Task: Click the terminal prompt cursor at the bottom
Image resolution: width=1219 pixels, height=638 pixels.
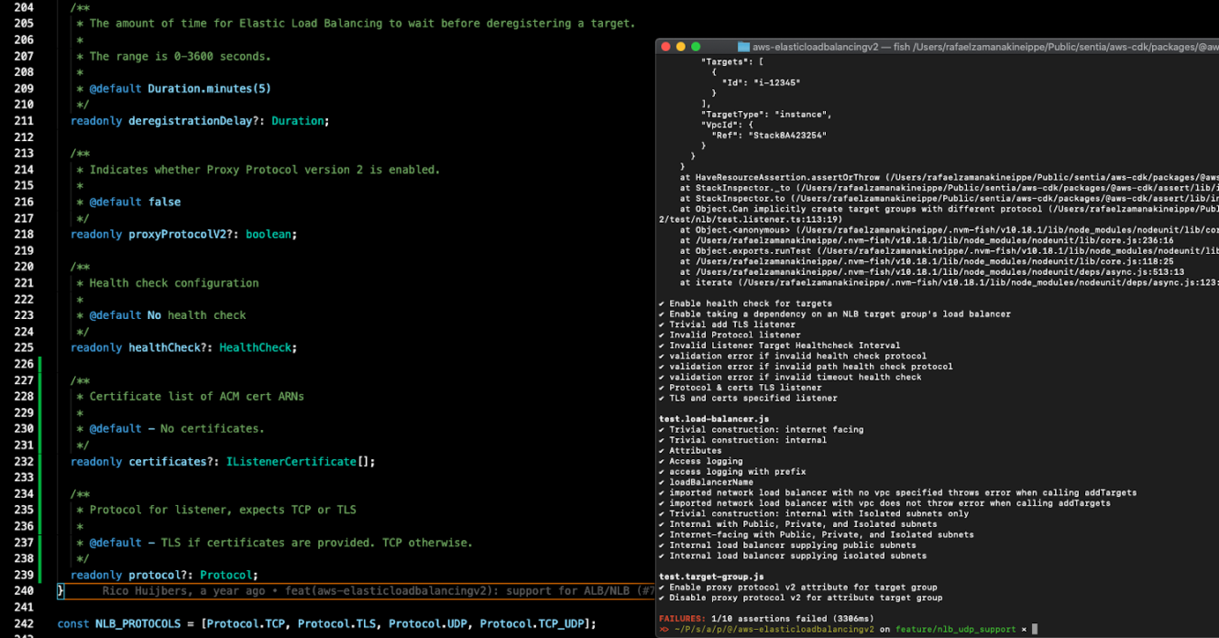Action: (x=1035, y=630)
